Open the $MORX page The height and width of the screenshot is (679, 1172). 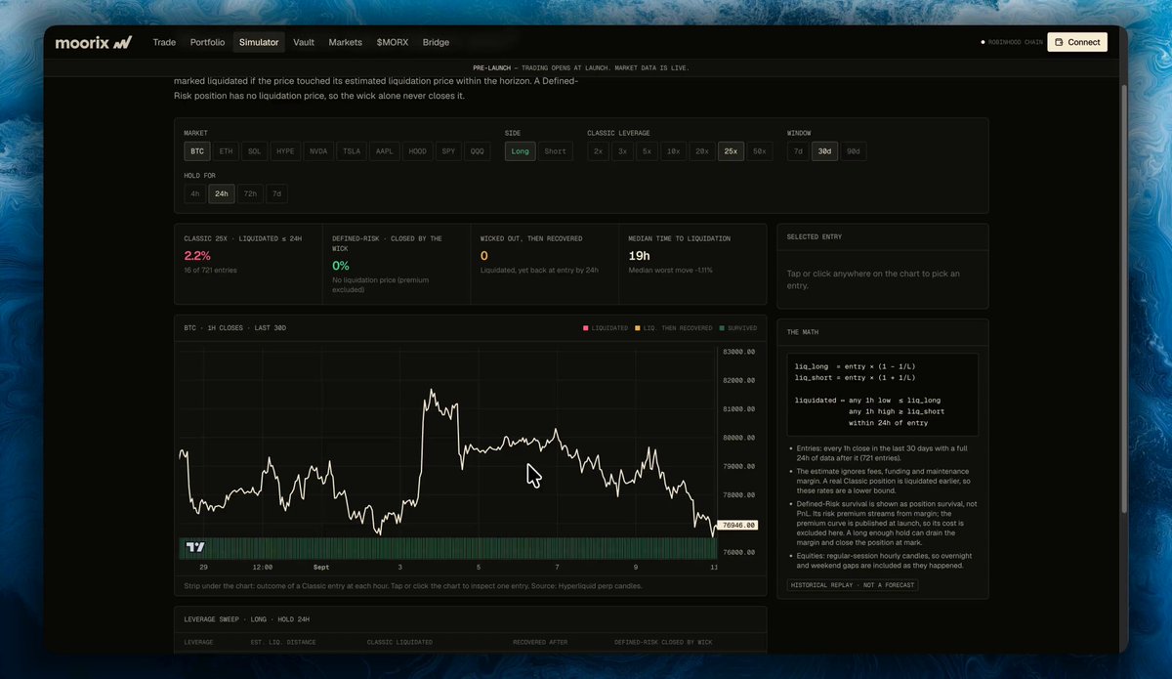(x=393, y=42)
